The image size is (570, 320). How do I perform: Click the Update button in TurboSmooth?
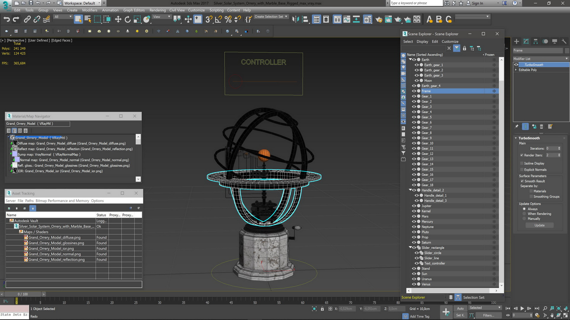(539, 225)
